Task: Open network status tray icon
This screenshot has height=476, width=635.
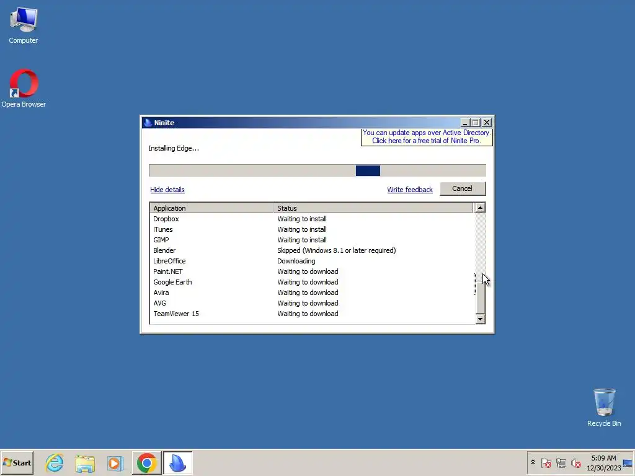Action: [561, 462]
